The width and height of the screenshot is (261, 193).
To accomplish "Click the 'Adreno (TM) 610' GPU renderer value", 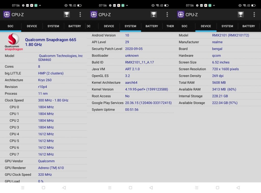I will click(51, 168).
